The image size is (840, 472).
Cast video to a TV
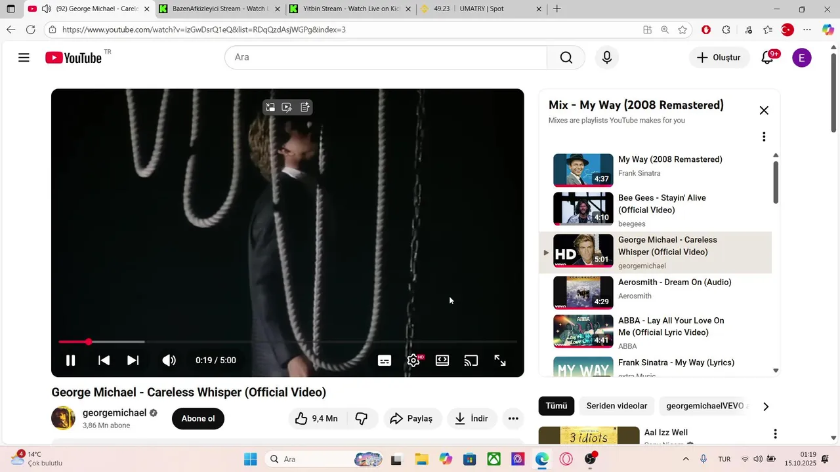[471, 360]
